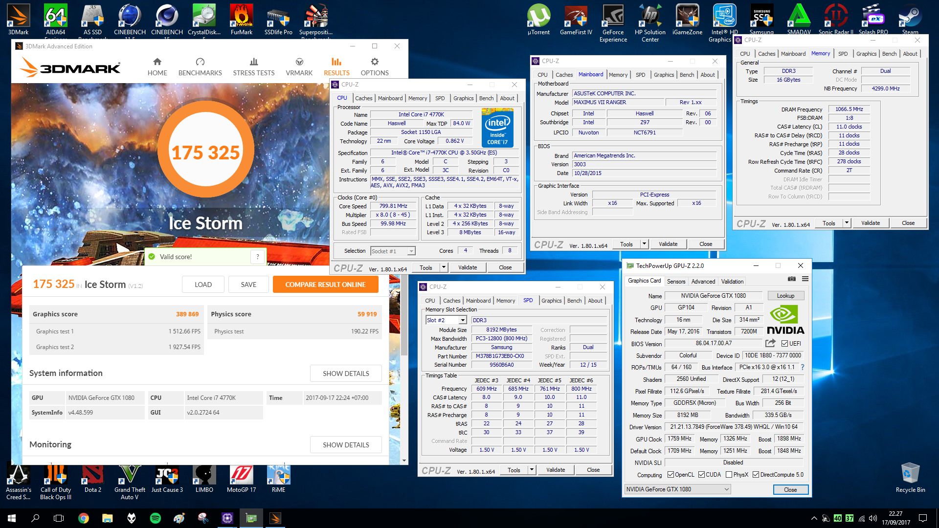Open the AS SSD Benchmark shortcut

coord(92,20)
